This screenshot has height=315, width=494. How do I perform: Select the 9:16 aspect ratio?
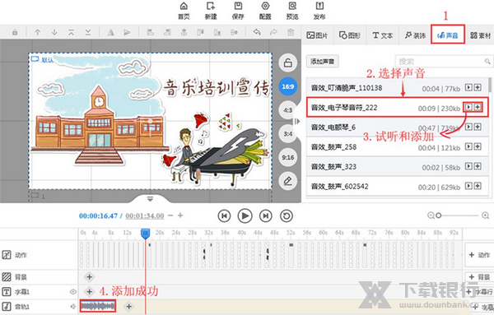pyautogui.click(x=287, y=157)
